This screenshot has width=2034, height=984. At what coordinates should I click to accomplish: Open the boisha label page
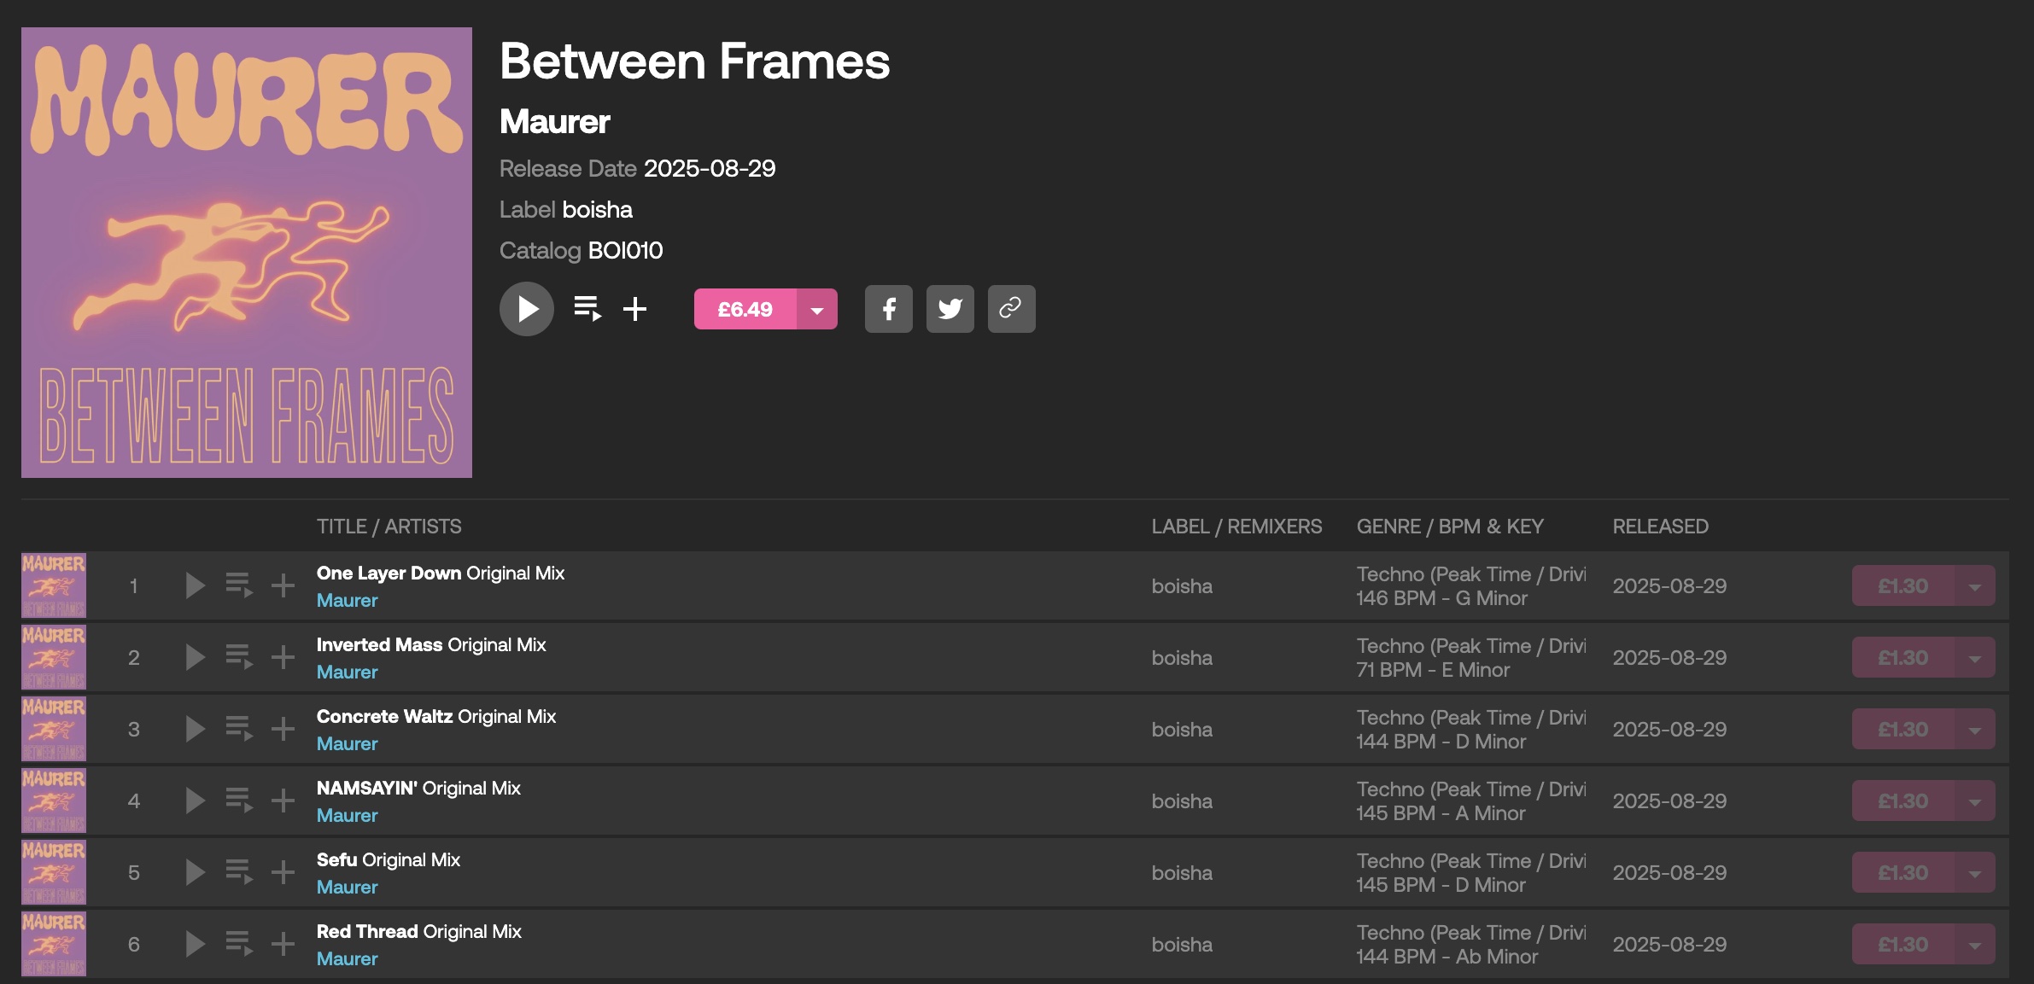point(598,209)
